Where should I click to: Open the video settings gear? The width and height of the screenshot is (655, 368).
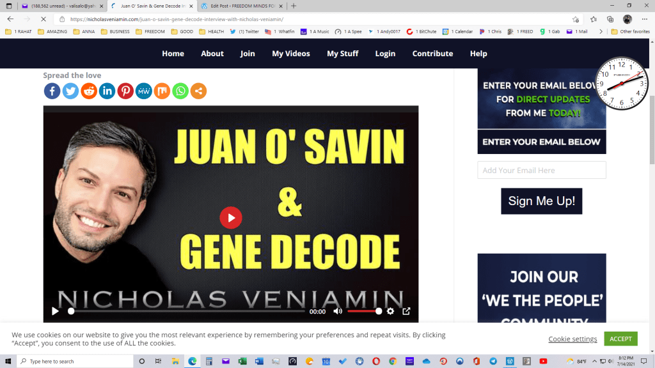click(x=390, y=311)
